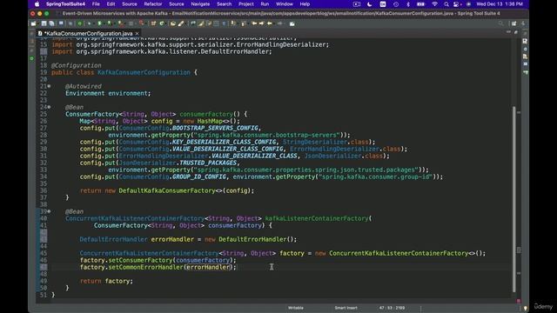This screenshot has height=313, width=557.
Task: Click the light bulb tip icon in status bar
Action: [526, 308]
